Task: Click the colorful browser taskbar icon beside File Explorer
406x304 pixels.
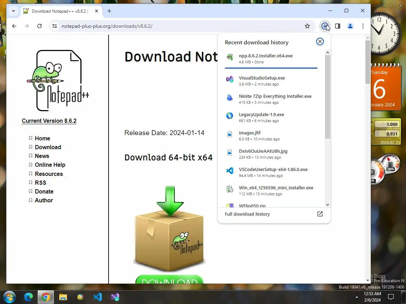Action: click(x=80, y=297)
